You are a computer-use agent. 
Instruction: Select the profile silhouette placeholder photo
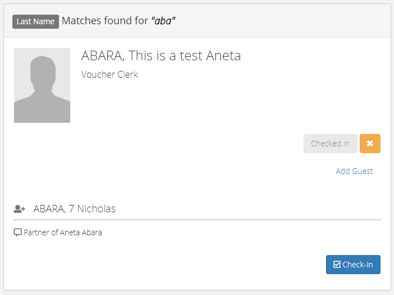(x=42, y=86)
